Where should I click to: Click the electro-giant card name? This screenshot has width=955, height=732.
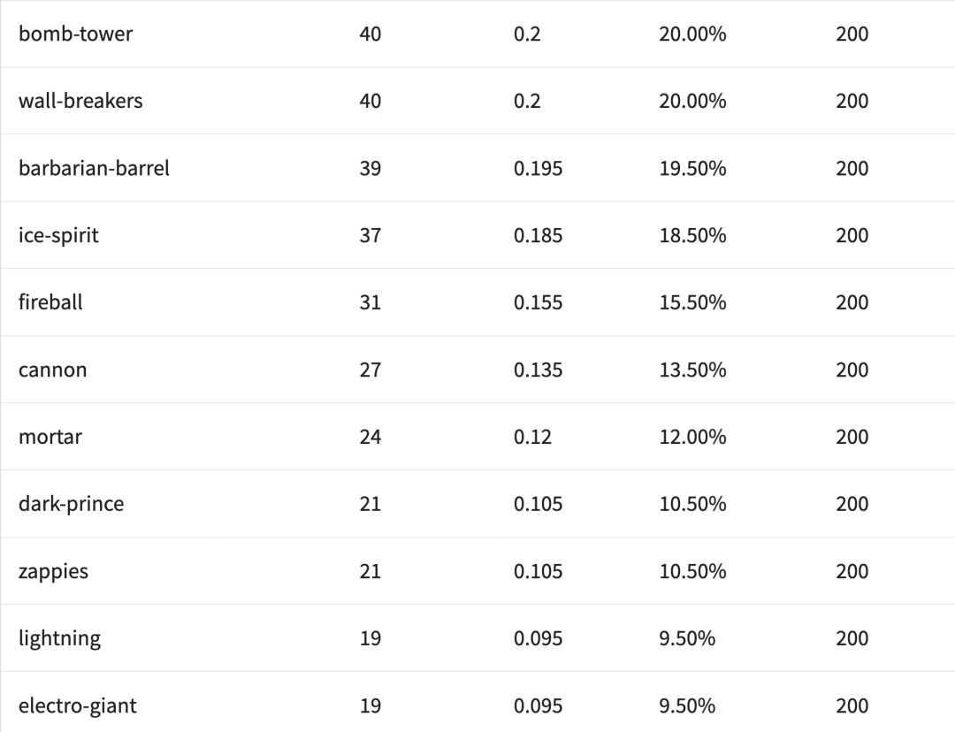[x=78, y=705]
